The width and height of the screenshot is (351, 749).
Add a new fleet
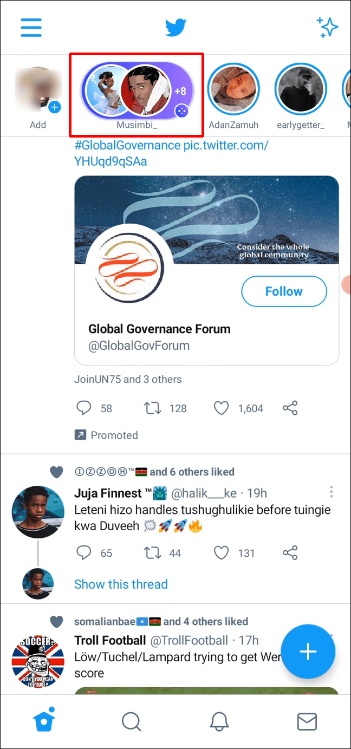coord(37,89)
